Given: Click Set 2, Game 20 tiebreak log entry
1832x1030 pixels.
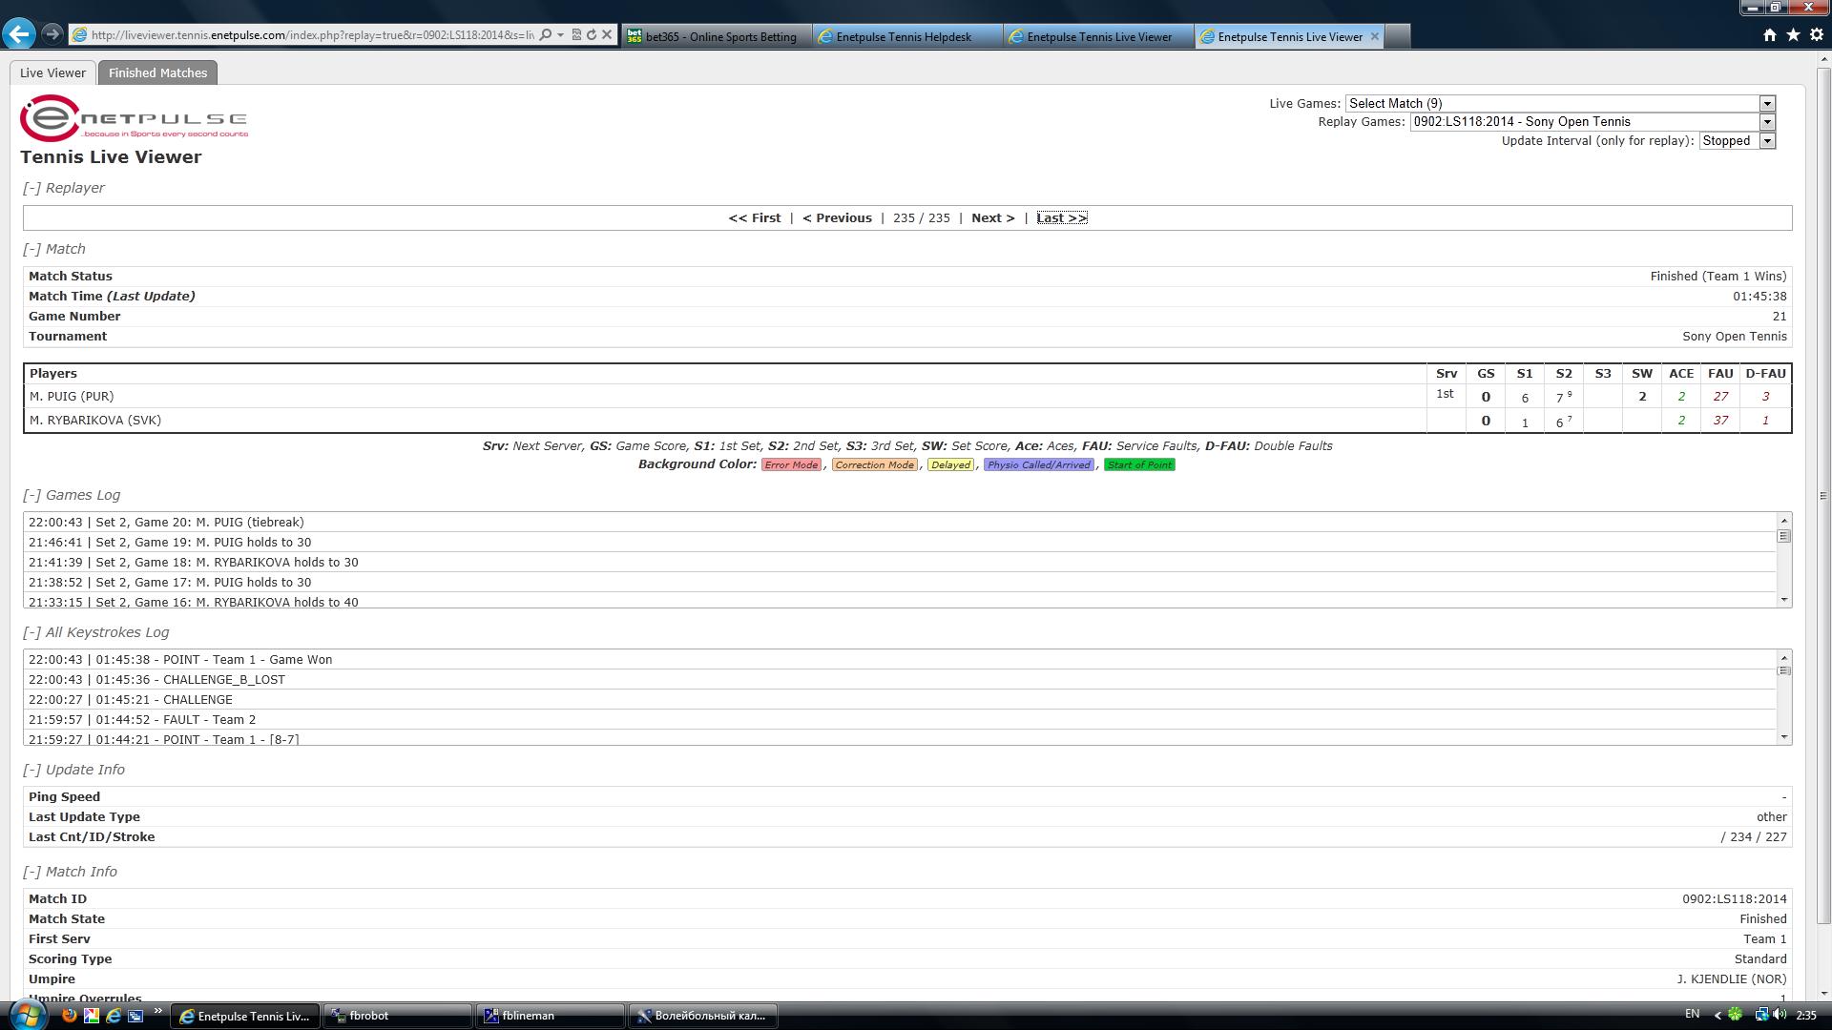Looking at the screenshot, I should (900, 522).
